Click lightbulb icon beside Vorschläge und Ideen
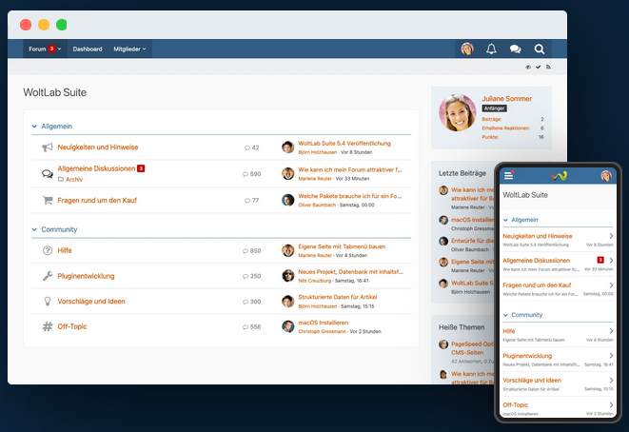 (48, 302)
